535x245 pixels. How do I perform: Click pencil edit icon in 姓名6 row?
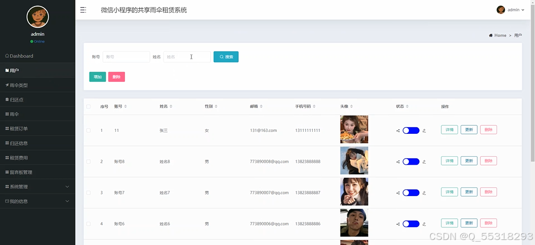(424, 224)
